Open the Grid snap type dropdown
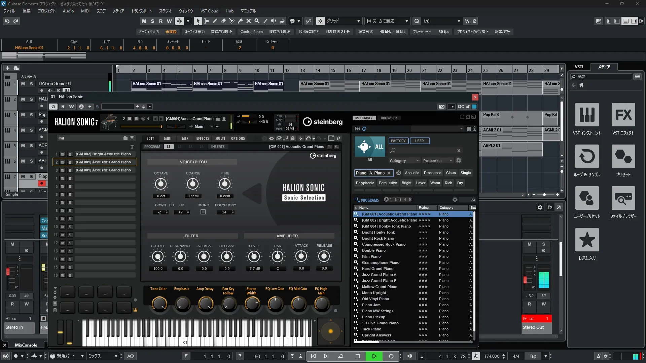646x363 pixels. click(x=359, y=21)
